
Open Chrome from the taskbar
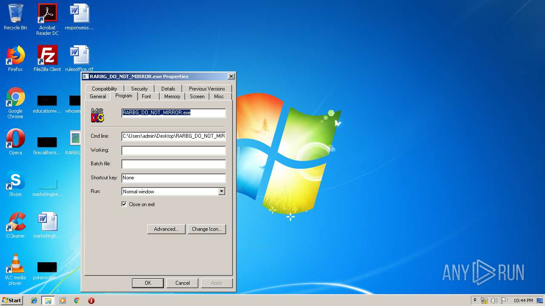(x=77, y=300)
